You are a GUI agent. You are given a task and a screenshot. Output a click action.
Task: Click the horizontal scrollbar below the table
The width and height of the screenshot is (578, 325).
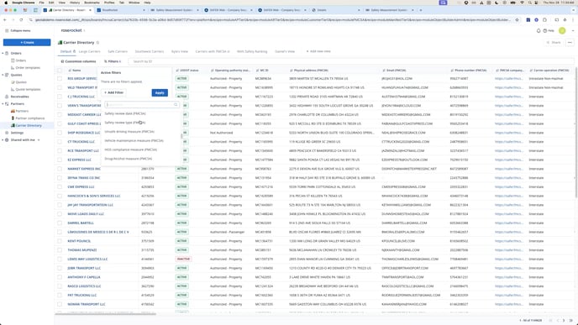pyautogui.click(x=105, y=314)
